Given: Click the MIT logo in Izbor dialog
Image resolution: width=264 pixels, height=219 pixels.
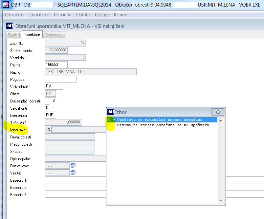Looking at the screenshot, I should pyautogui.click(x=111, y=112).
